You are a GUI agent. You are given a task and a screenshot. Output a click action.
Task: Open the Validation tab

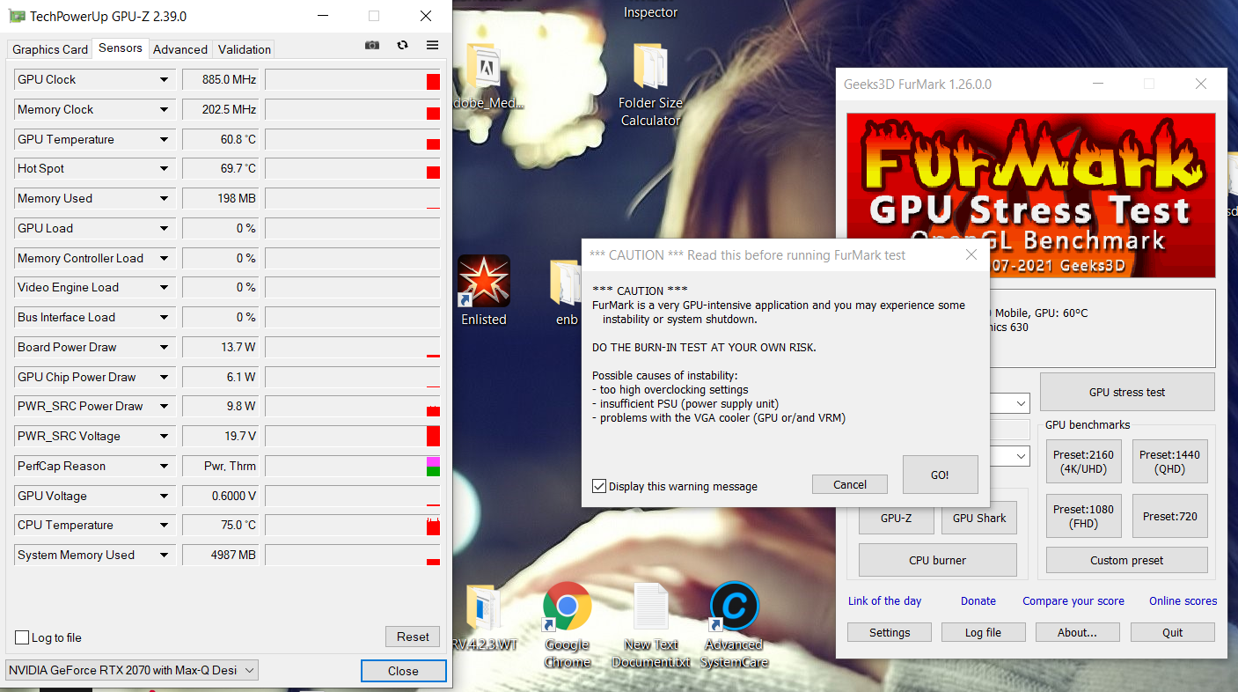[x=245, y=49]
